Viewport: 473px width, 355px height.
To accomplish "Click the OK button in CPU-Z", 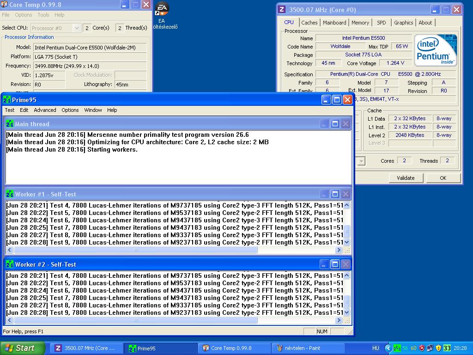I will click(x=443, y=178).
